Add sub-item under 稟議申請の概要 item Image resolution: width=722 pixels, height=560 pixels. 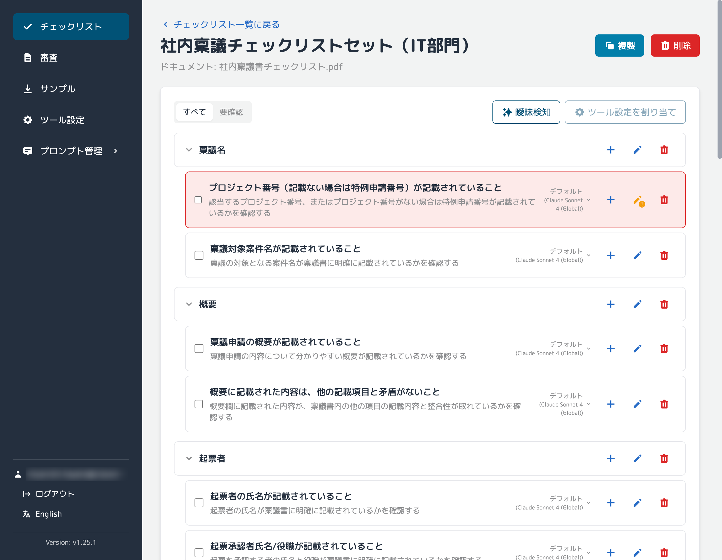click(611, 349)
